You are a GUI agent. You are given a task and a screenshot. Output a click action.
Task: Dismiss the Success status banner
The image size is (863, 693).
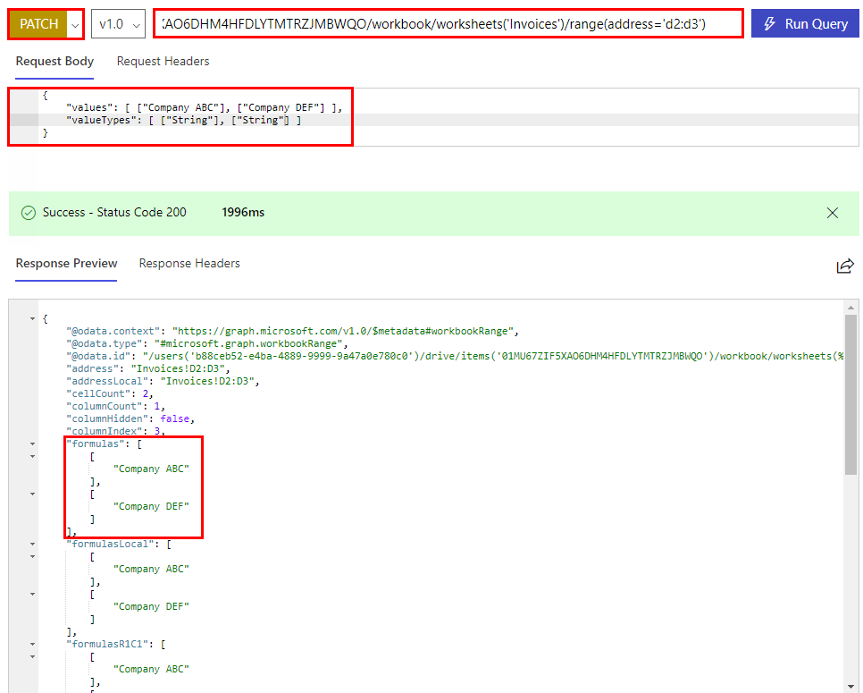pos(833,213)
